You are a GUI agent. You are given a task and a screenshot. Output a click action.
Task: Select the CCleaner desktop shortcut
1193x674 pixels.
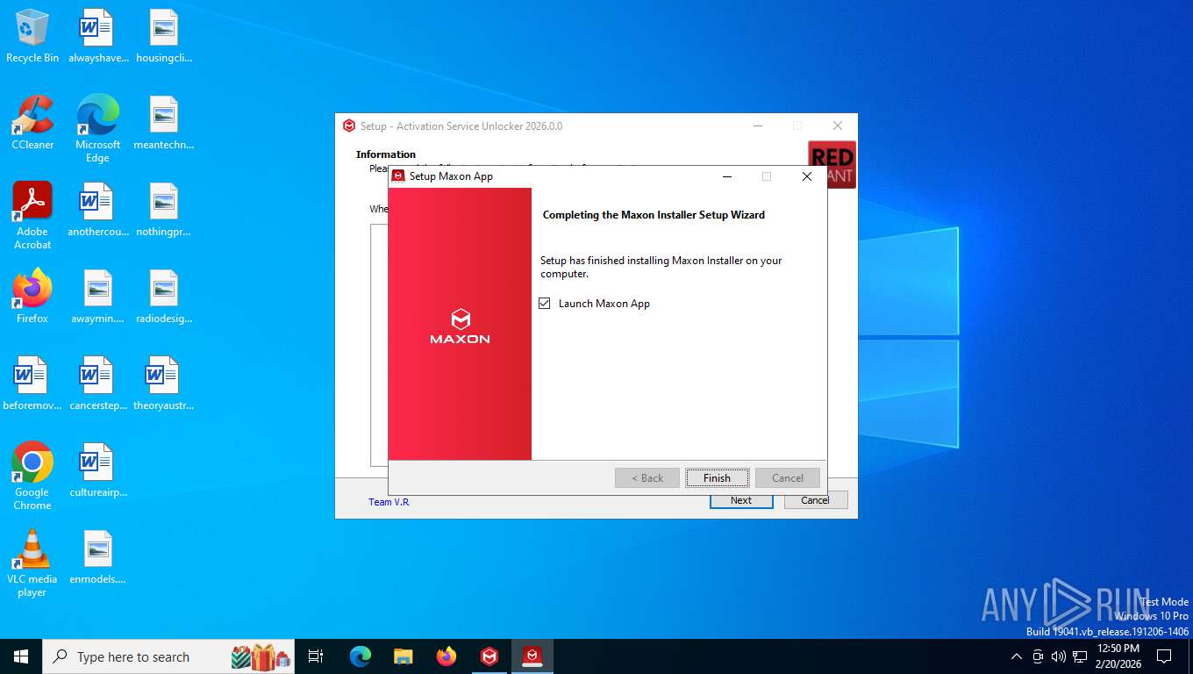click(x=32, y=123)
